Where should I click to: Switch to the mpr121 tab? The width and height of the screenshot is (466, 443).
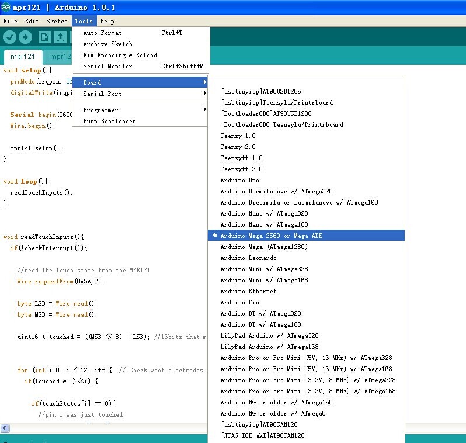click(23, 57)
